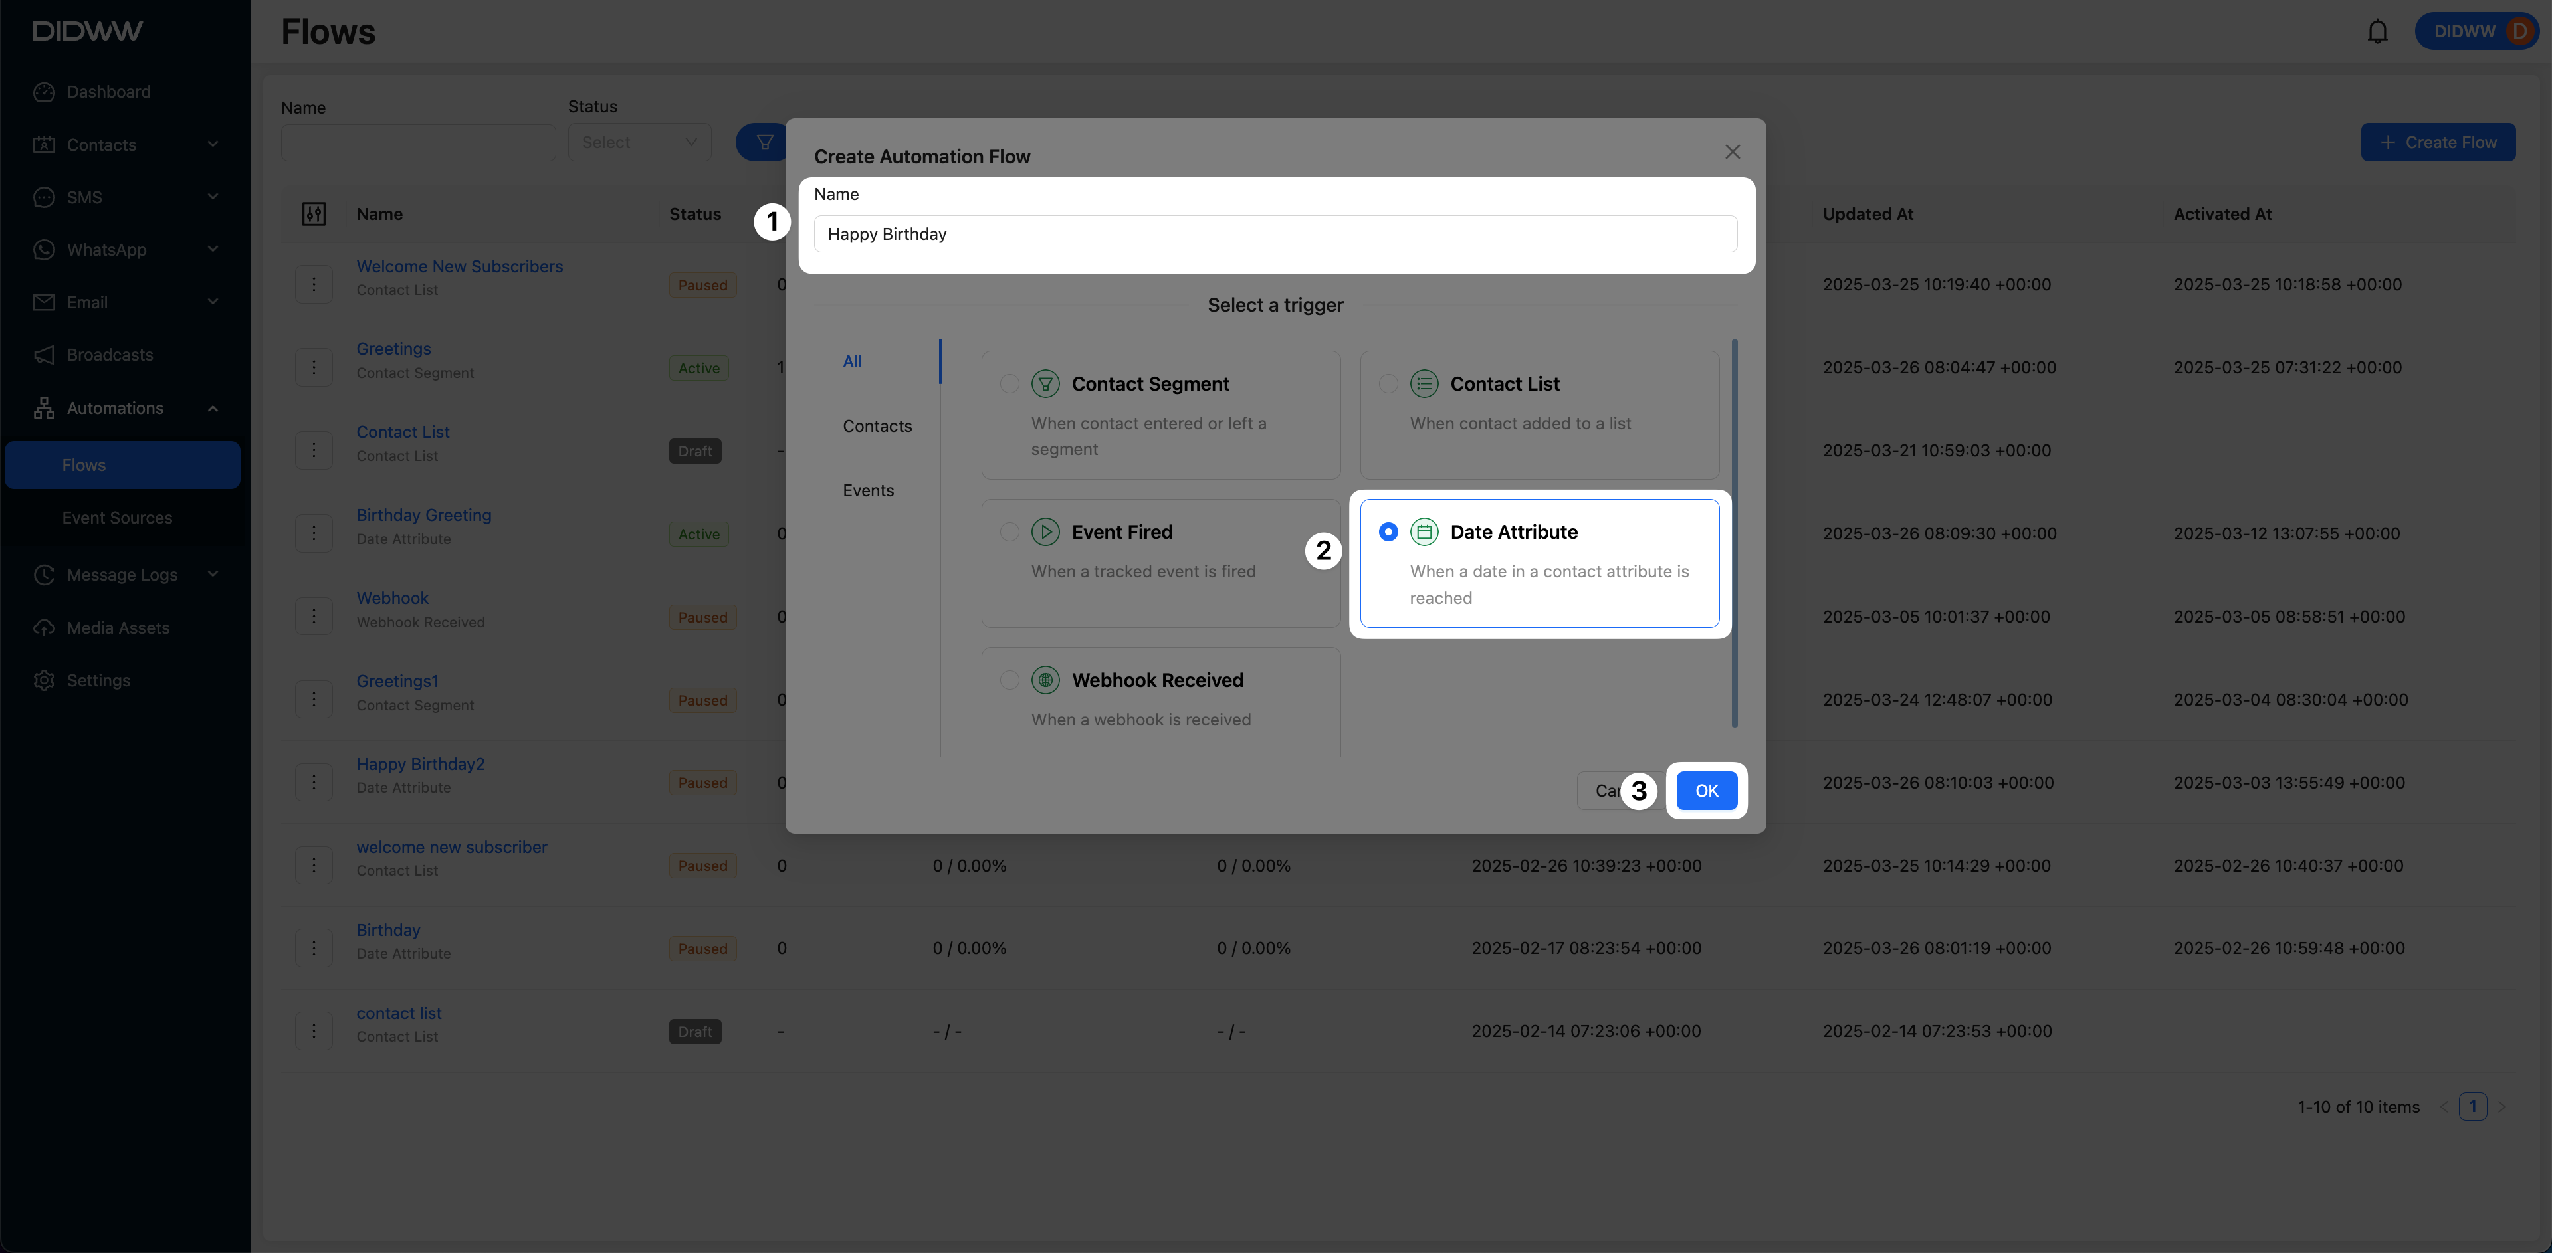Open Dashboard from sidebar icon
2552x1253 pixels.
click(44, 92)
